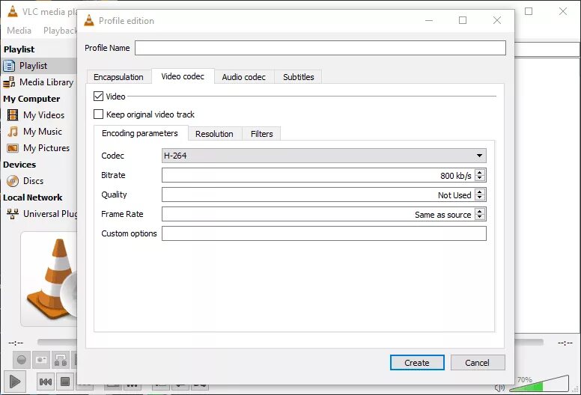
Task: Click the Discs icon
Action: point(13,181)
